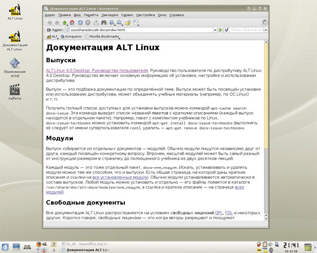Increase font size with the zoom-in magnifier

111,23
